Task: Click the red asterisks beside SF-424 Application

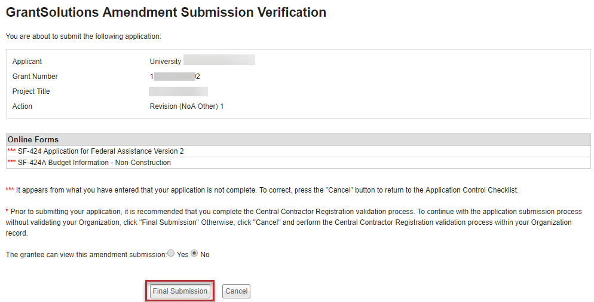Action: (x=11, y=151)
